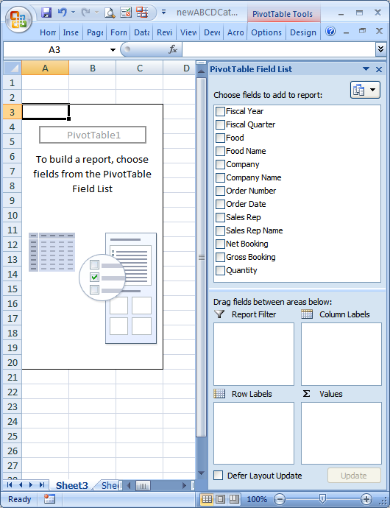Open the Formulas ribbon tab
This screenshot has height=508, width=390.
point(118,32)
